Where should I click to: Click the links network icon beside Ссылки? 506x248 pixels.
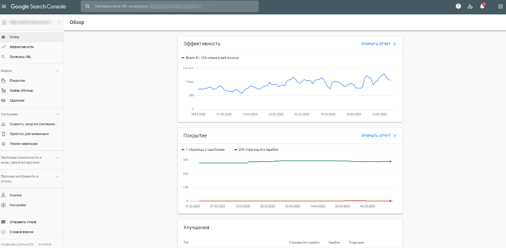pyautogui.click(x=3, y=195)
